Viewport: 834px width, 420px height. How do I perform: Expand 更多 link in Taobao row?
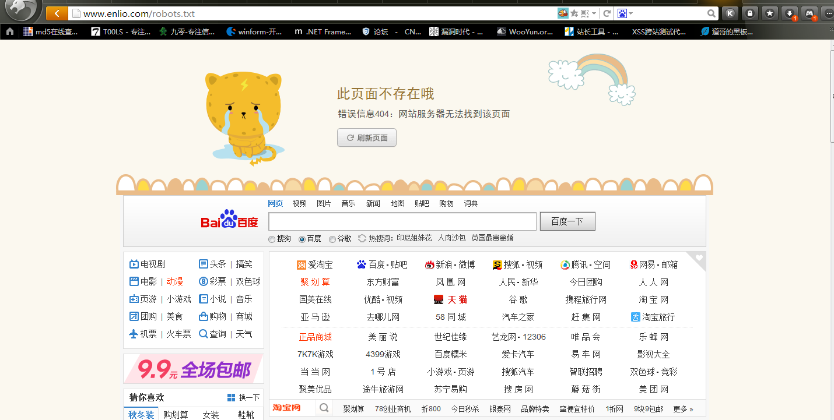683,409
